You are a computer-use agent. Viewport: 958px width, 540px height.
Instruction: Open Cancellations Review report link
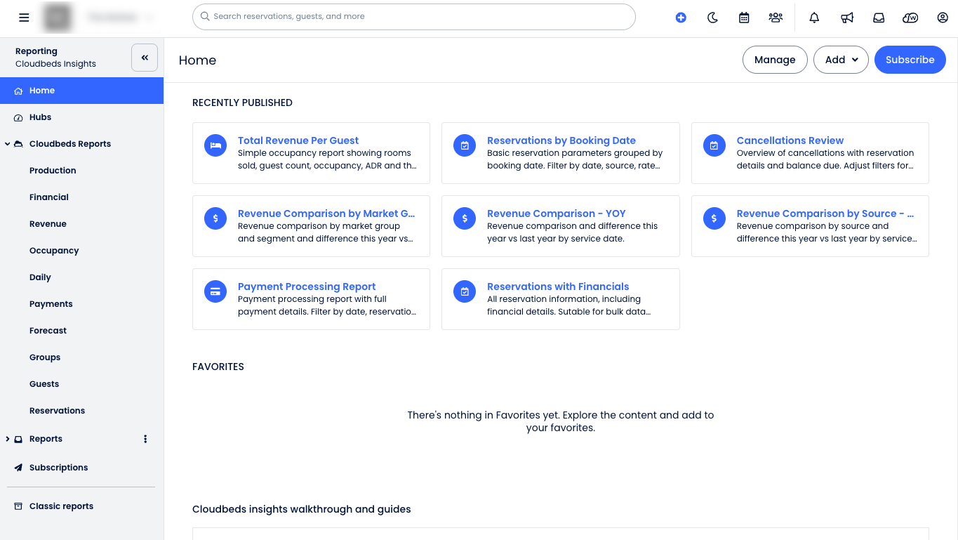pos(790,140)
